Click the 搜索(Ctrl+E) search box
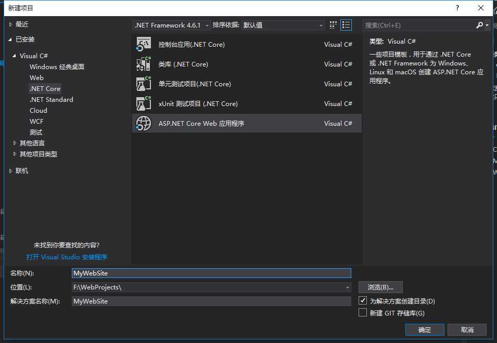 pos(419,25)
